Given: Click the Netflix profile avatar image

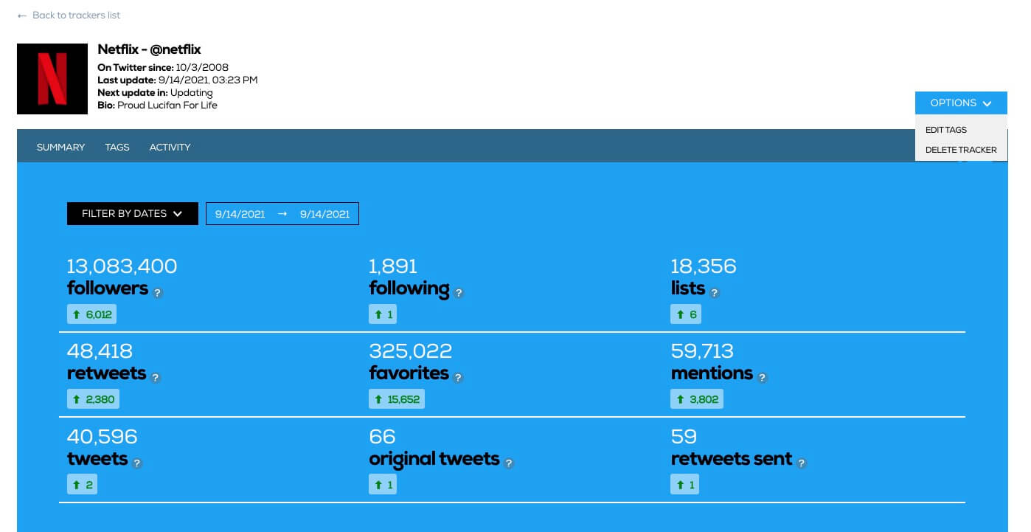Looking at the screenshot, I should (52, 78).
